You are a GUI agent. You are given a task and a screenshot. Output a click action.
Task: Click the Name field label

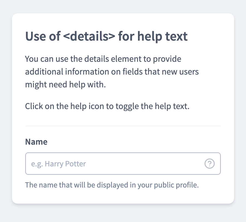click(x=36, y=142)
